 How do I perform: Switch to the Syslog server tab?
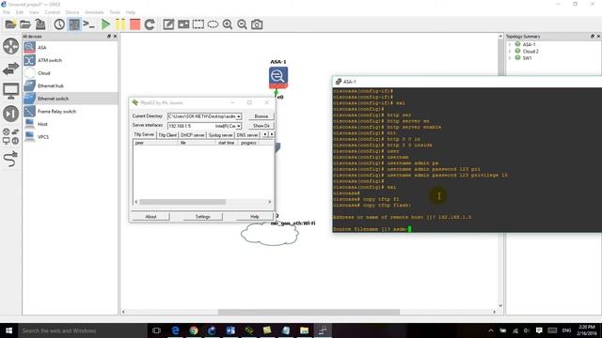click(x=221, y=135)
